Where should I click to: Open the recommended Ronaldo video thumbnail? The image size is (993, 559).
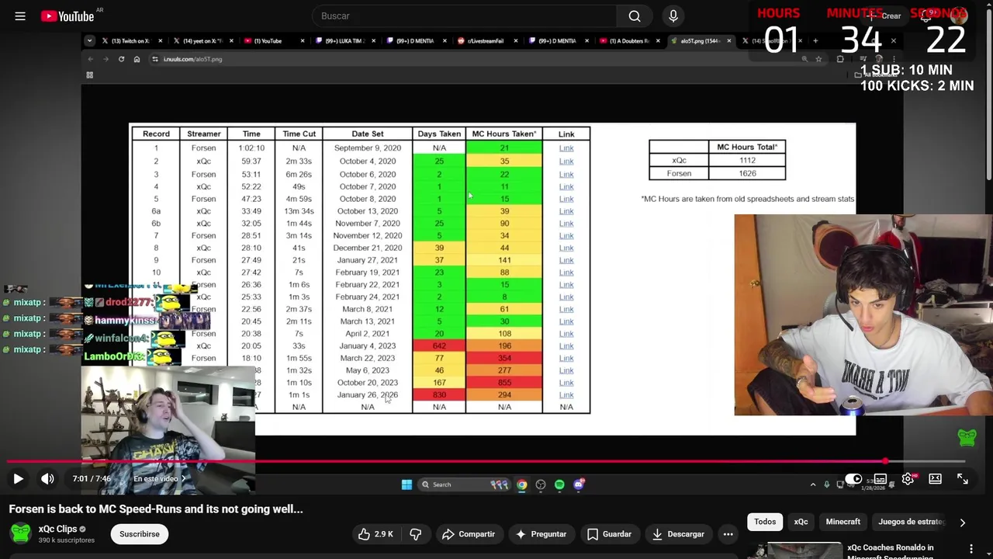794,550
